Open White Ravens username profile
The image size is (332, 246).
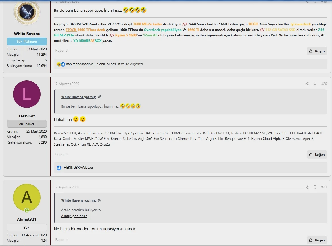[27, 34]
